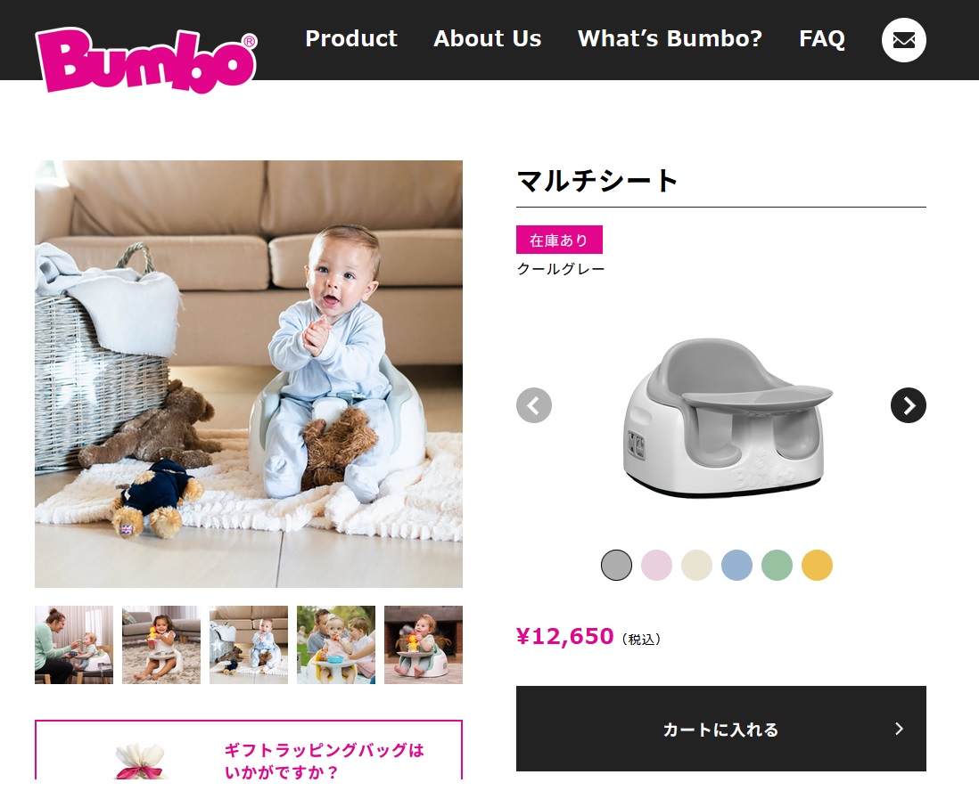Go to previous product image arrow
The width and height of the screenshot is (979, 791).
pyautogui.click(x=534, y=405)
